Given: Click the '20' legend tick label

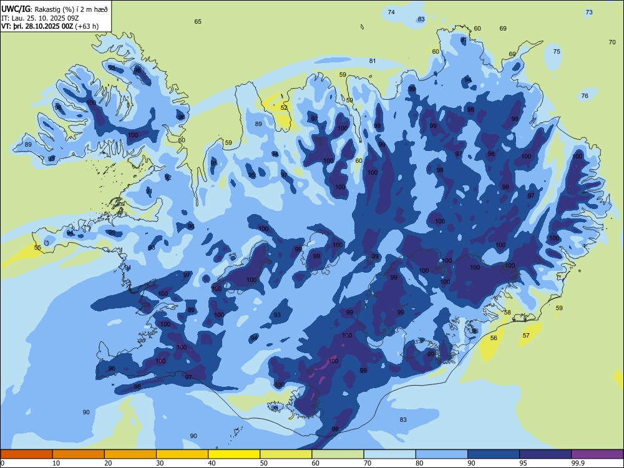Looking at the screenshot, I should tap(108, 463).
